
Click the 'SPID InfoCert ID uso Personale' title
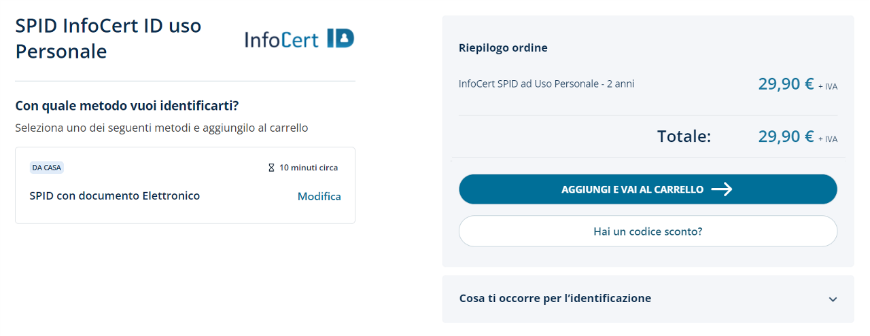point(108,39)
